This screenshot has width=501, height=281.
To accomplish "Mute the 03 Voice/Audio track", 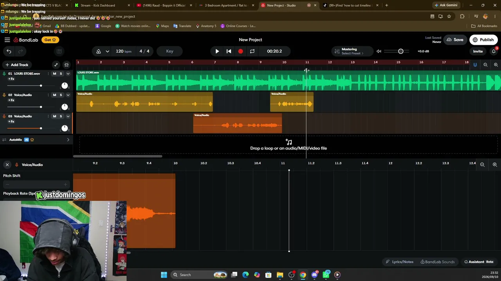I will [x=54, y=116].
